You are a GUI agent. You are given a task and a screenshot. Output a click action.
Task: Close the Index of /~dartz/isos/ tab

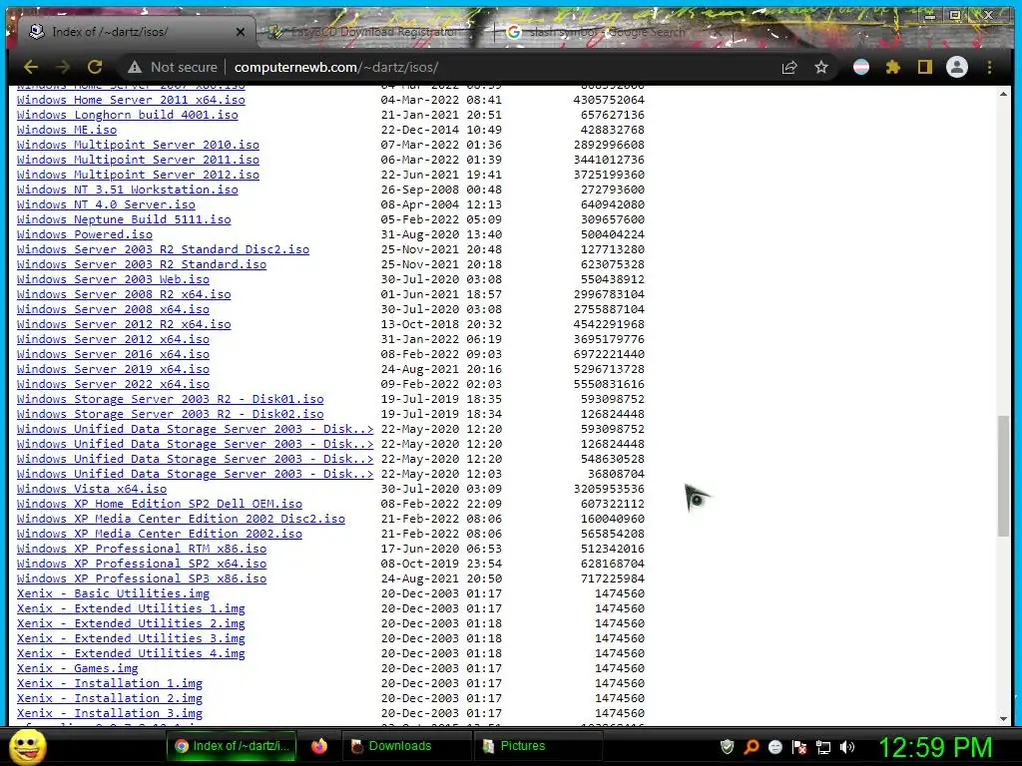(x=240, y=32)
